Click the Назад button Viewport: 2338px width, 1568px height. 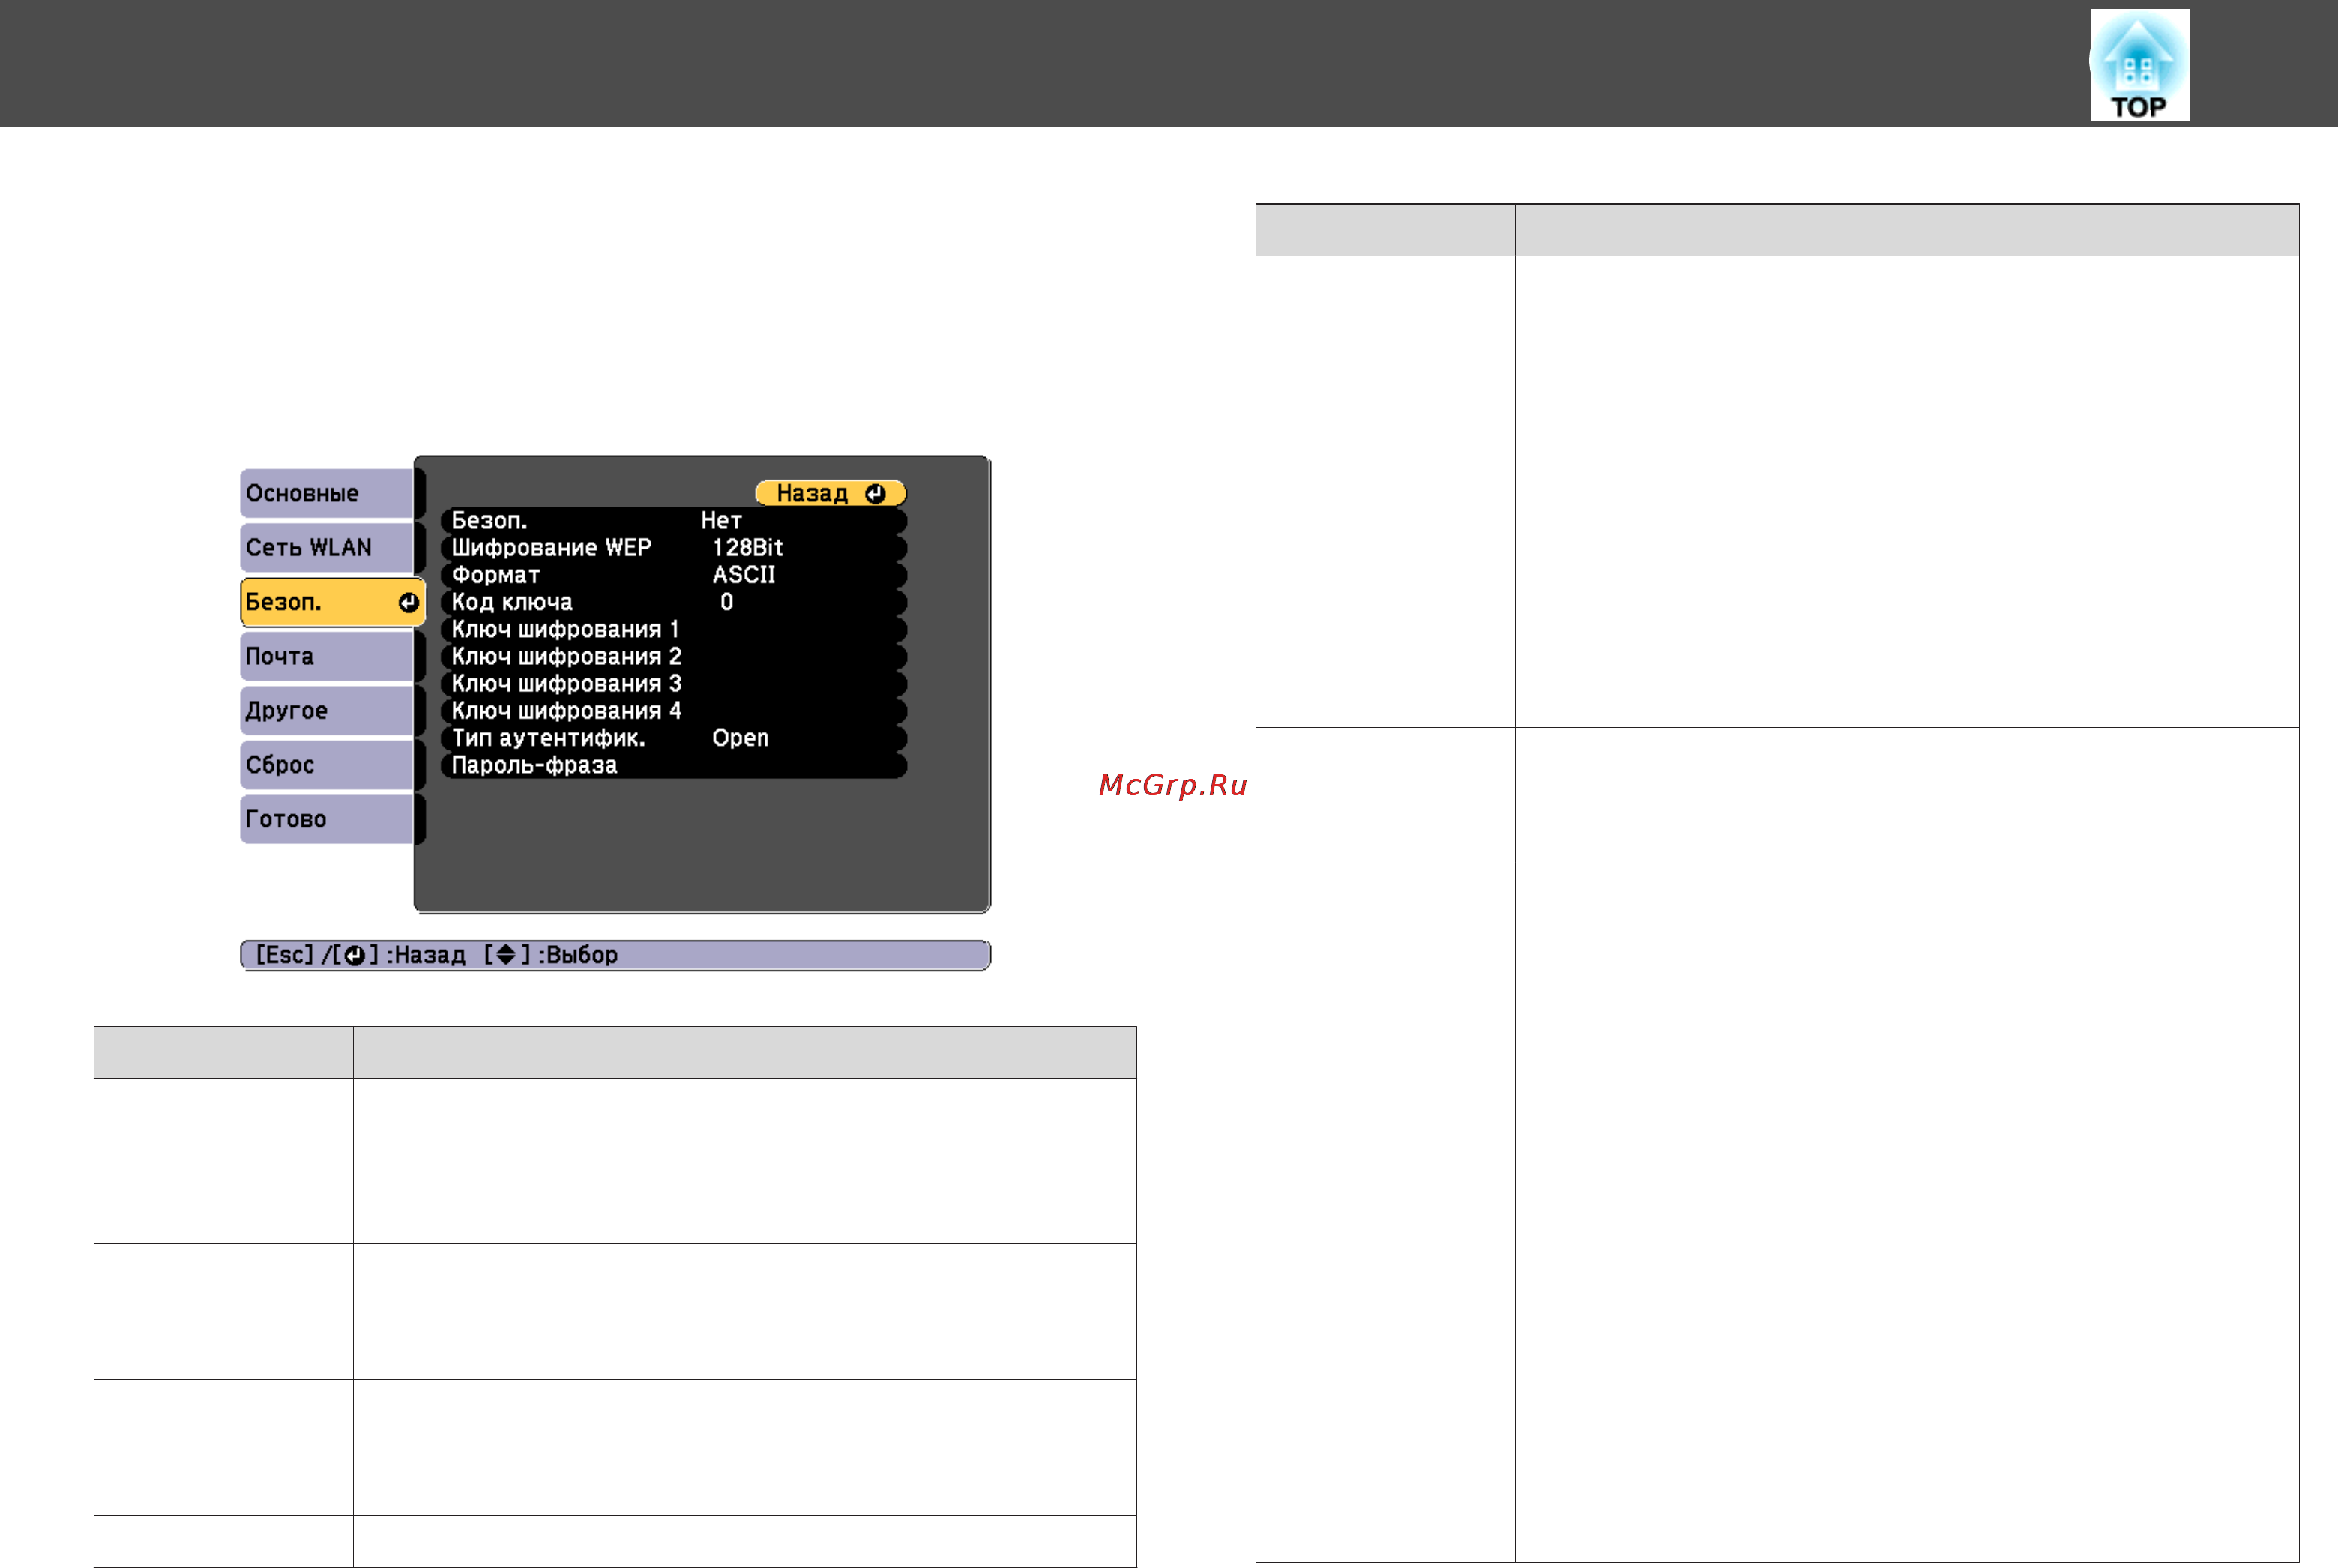click(x=830, y=493)
